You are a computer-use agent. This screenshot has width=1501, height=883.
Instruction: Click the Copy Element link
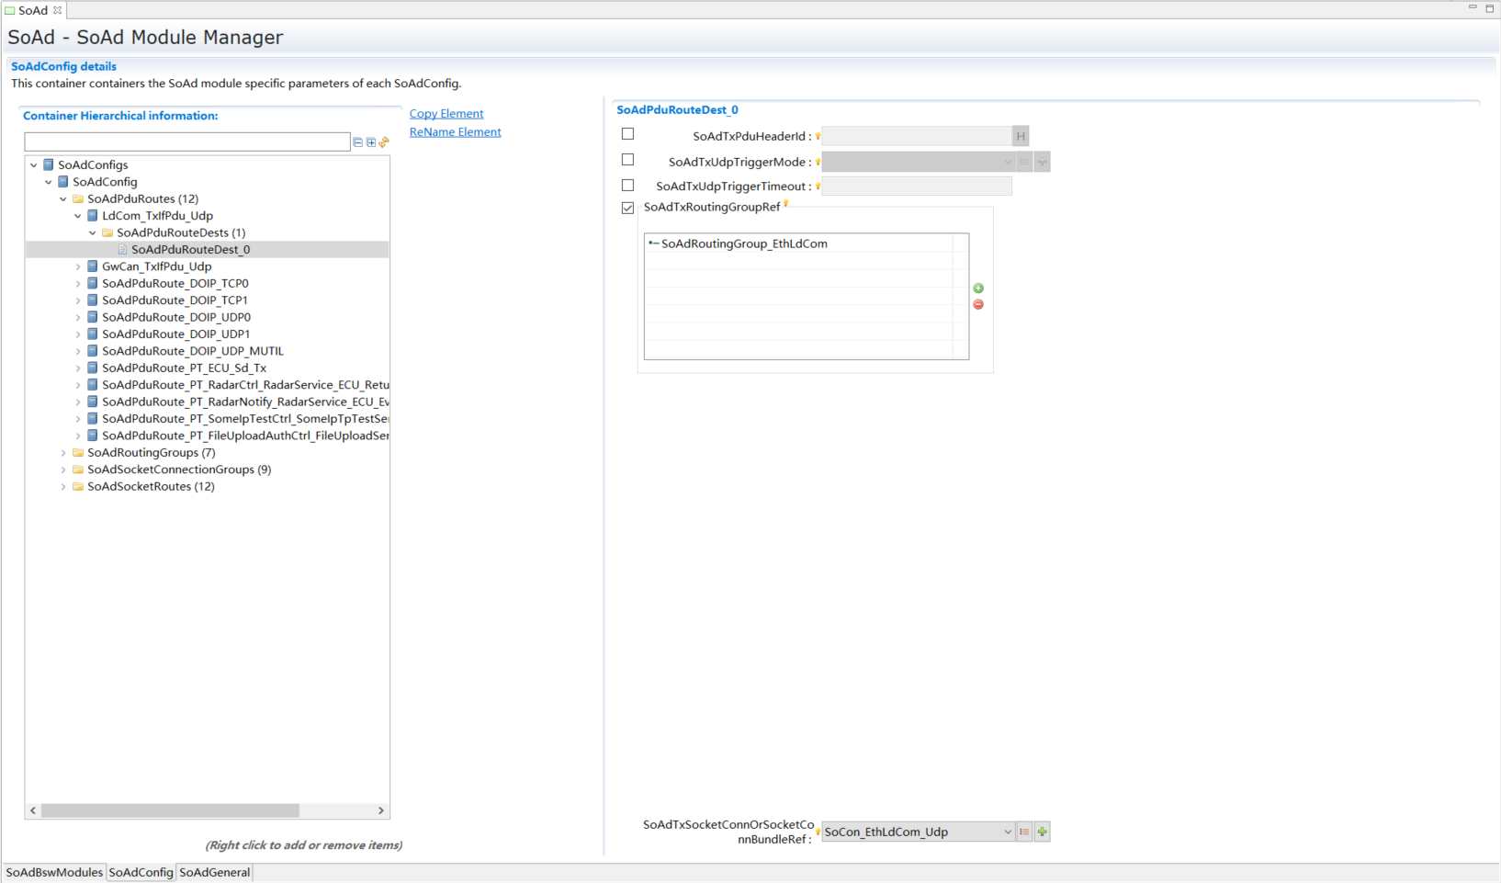pos(446,114)
